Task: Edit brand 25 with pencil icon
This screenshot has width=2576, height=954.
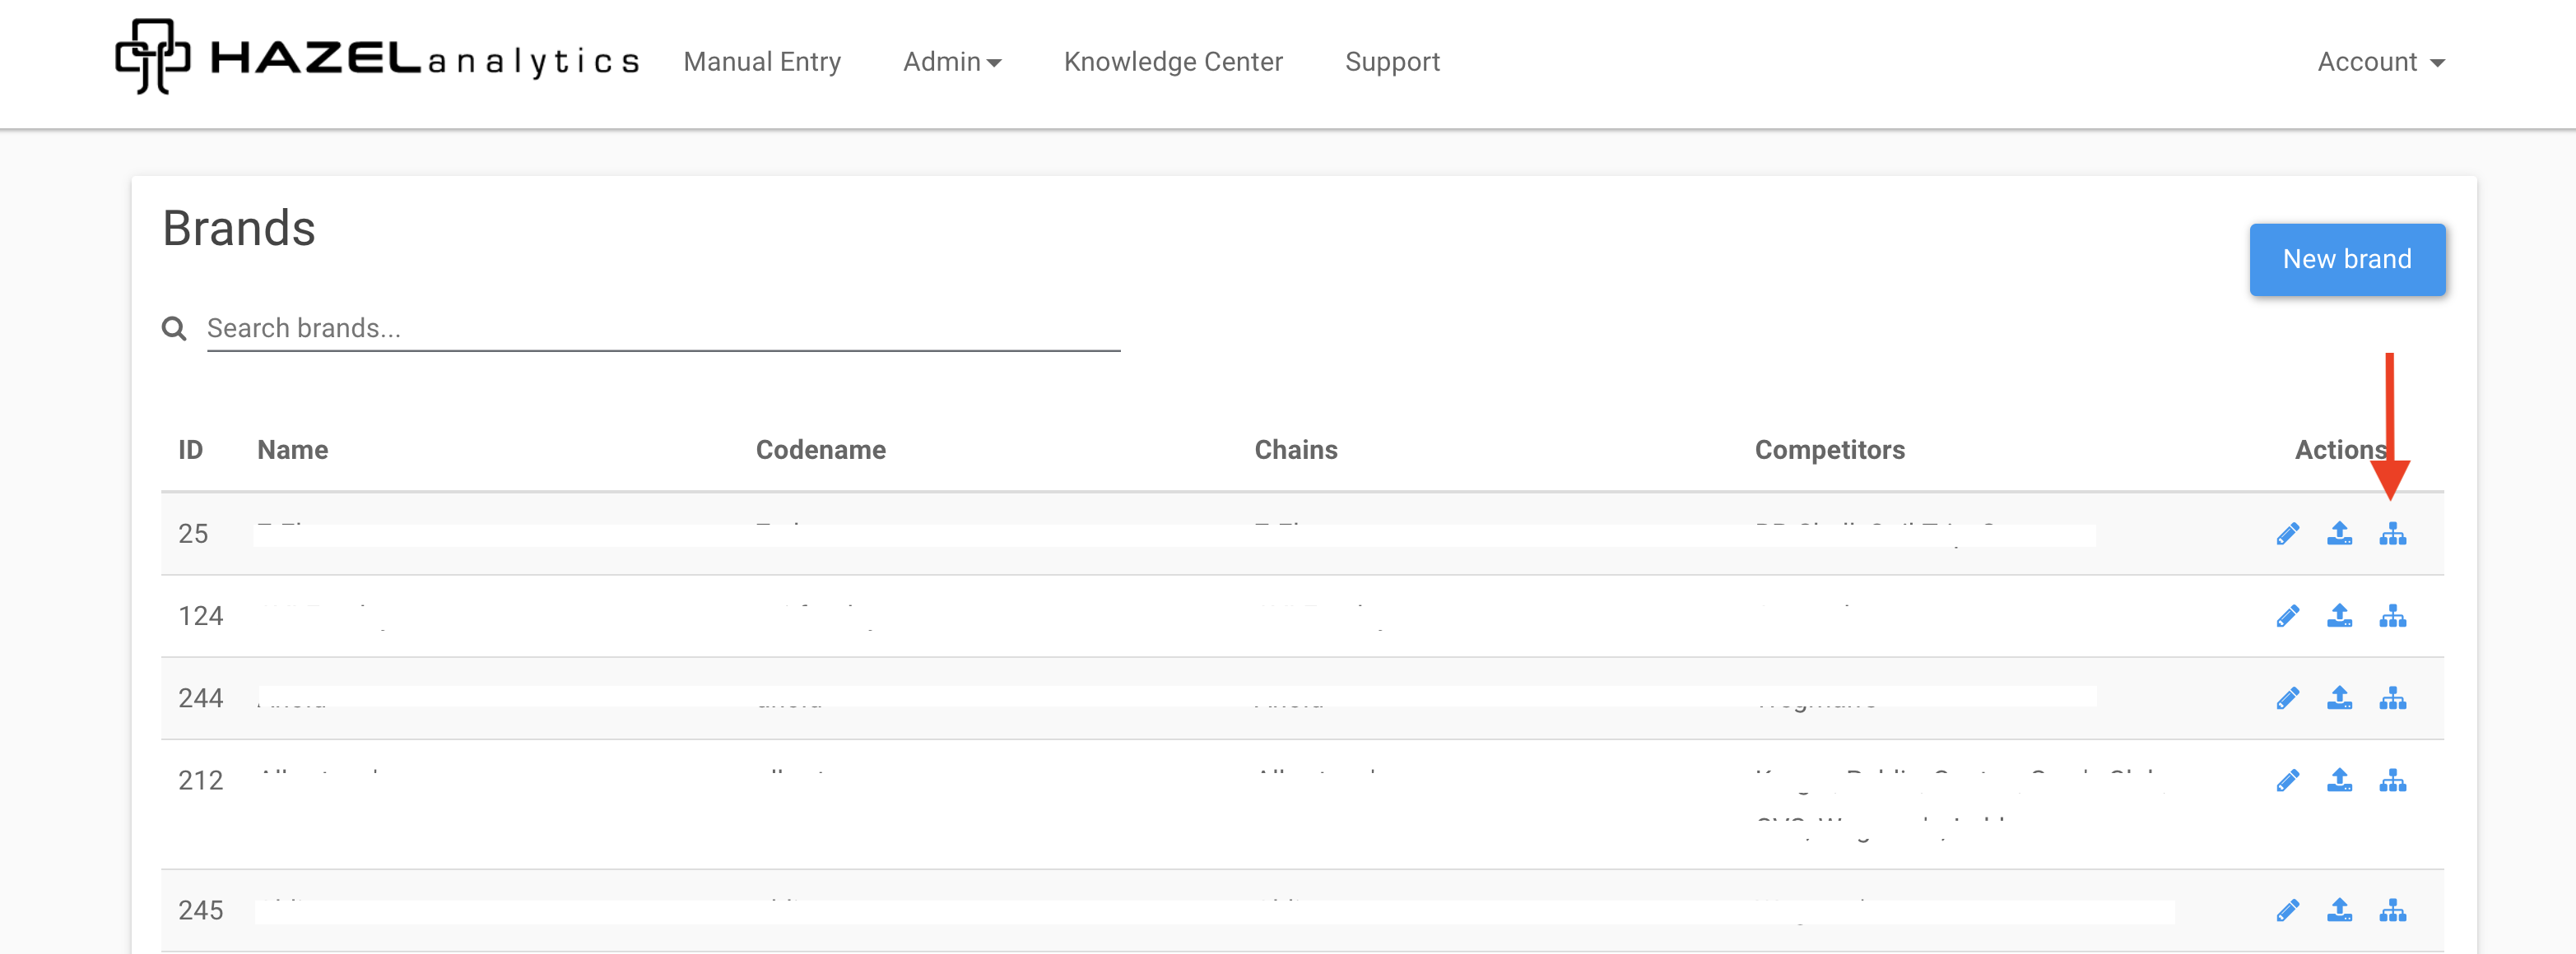Action: (2287, 535)
